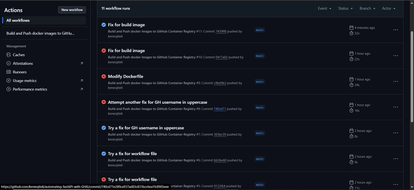414x190 pixels.
Task: Expand the Status filter dropdown
Action: click(345, 8)
